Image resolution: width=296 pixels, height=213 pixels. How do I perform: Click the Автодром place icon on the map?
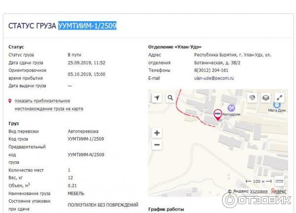pos(230,108)
